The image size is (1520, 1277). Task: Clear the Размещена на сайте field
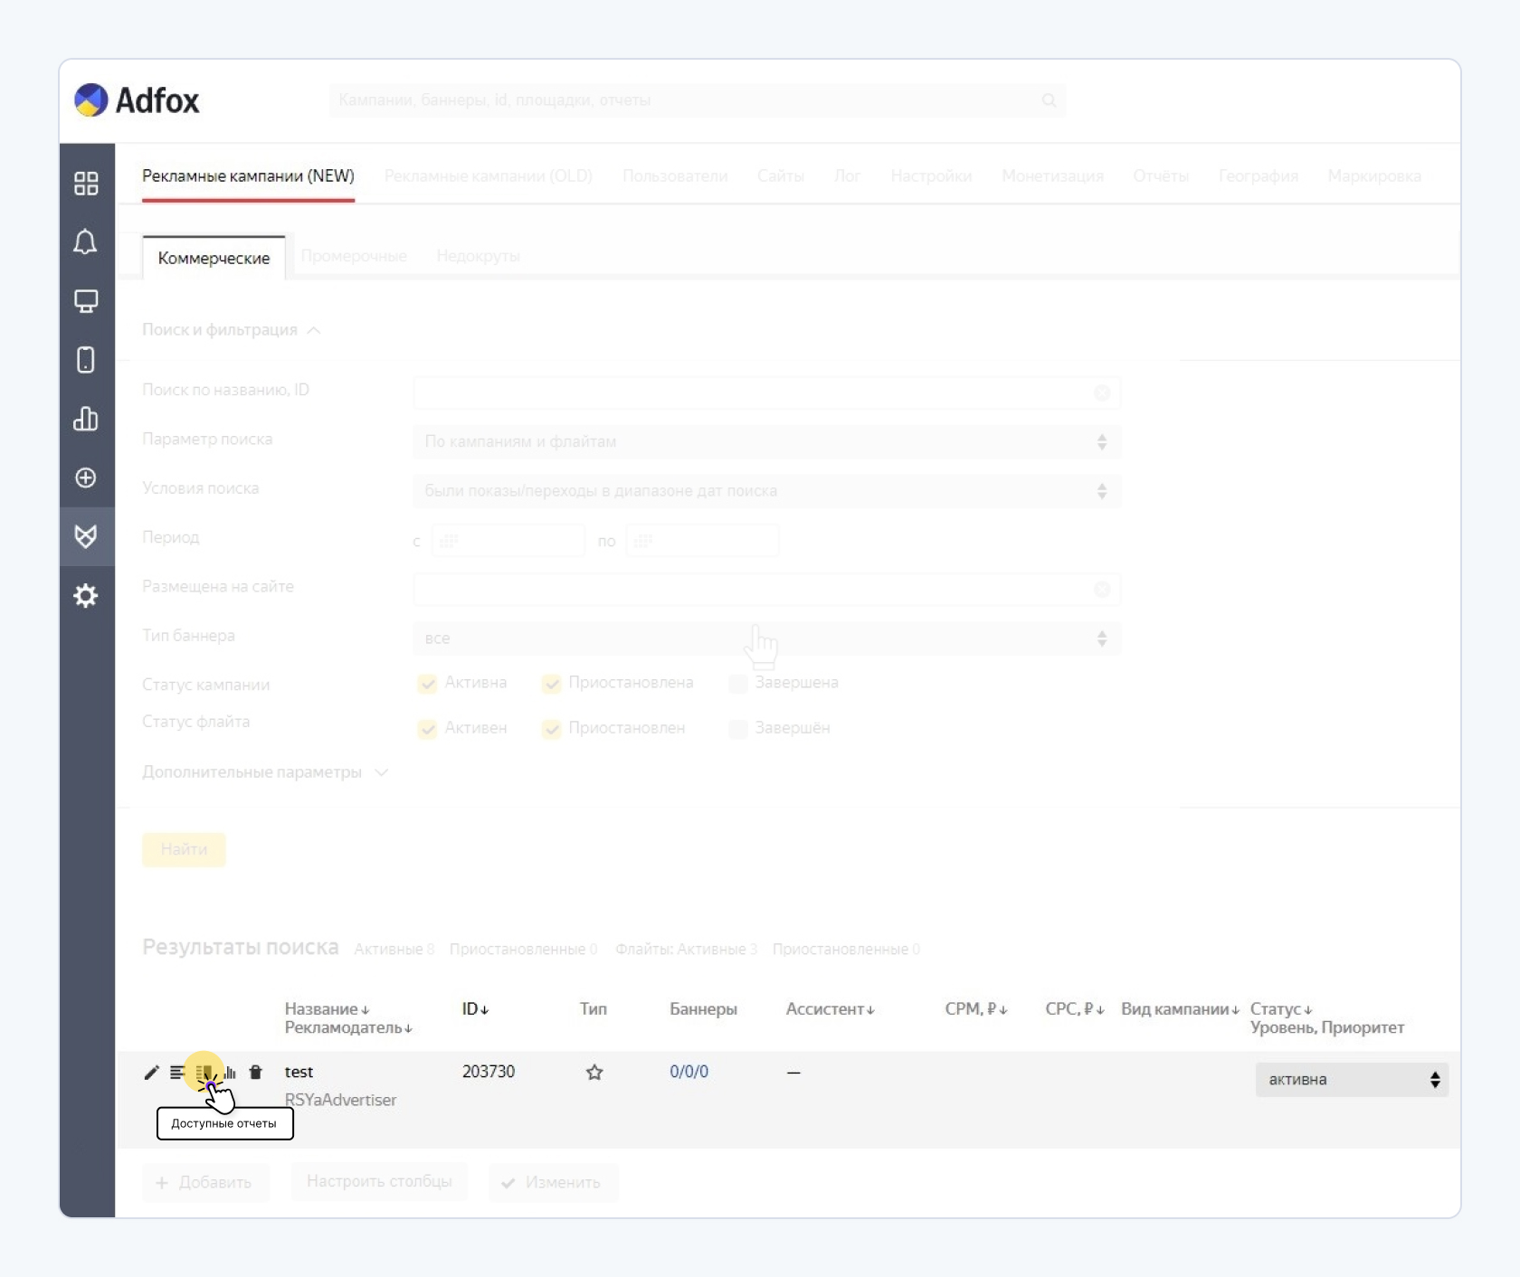tap(1102, 590)
